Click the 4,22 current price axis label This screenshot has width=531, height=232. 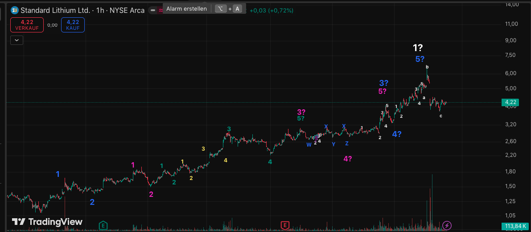click(510, 103)
